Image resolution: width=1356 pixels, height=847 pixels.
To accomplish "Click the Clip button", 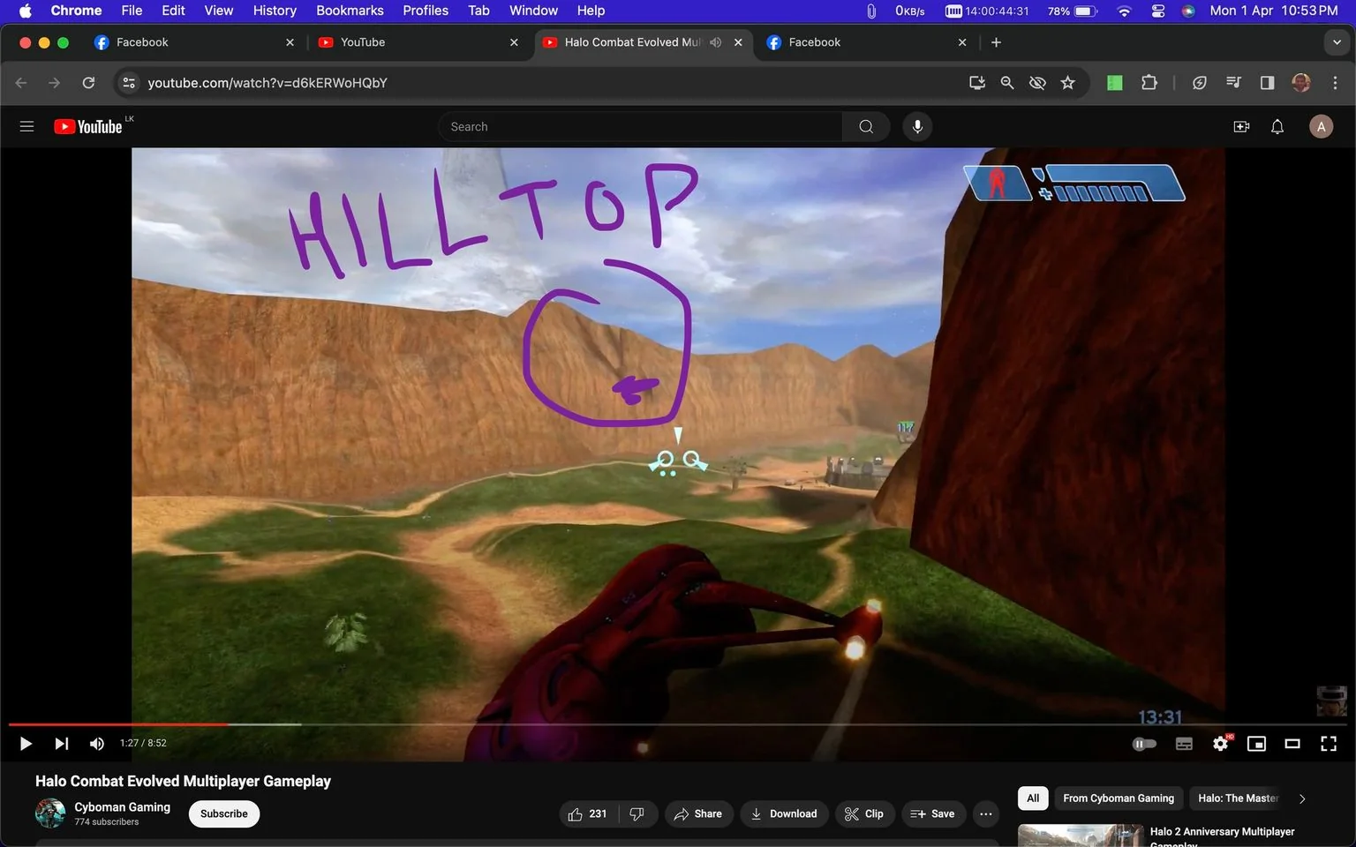I will pyautogui.click(x=864, y=813).
